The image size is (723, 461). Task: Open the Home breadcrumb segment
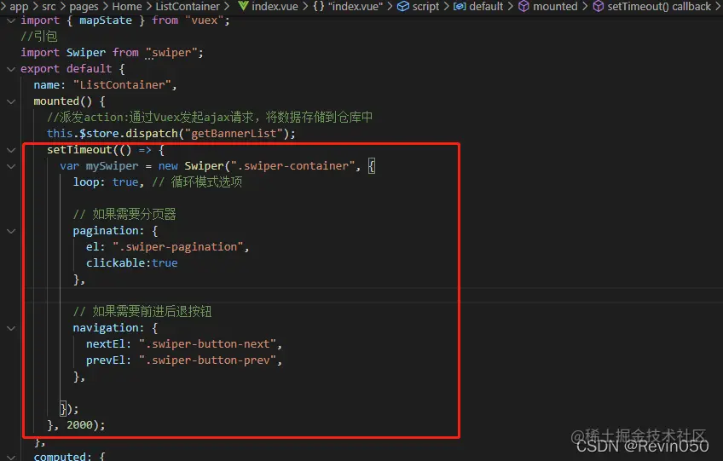click(127, 7)
